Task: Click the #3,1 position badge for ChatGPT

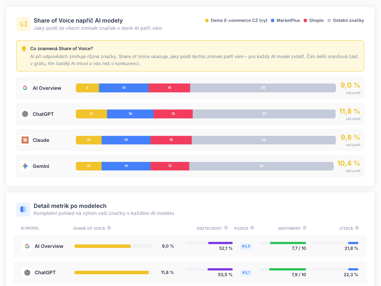Action: [246, 273]
